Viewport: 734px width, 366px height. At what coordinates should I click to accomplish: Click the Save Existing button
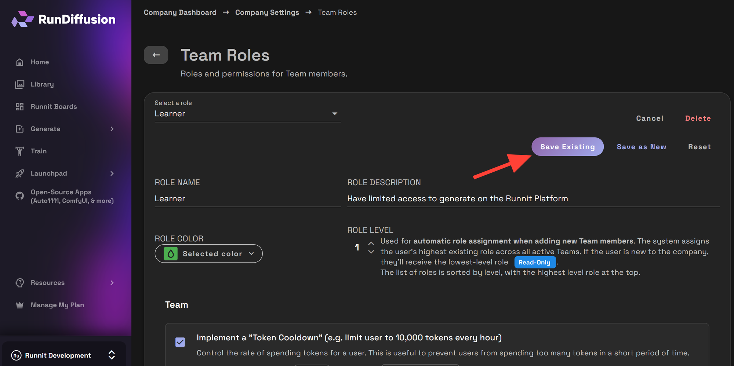[x=567, y=147]
